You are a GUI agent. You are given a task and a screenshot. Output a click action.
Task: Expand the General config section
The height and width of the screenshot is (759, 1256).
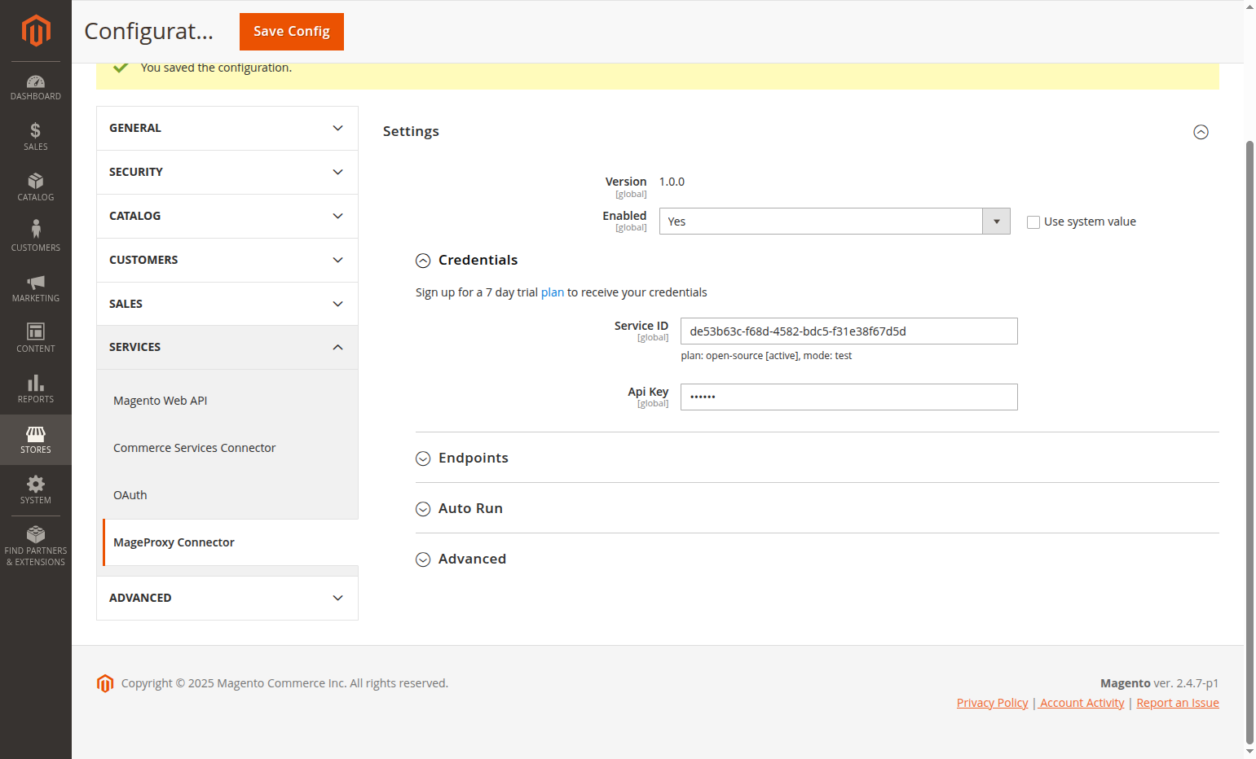(227, 129)
